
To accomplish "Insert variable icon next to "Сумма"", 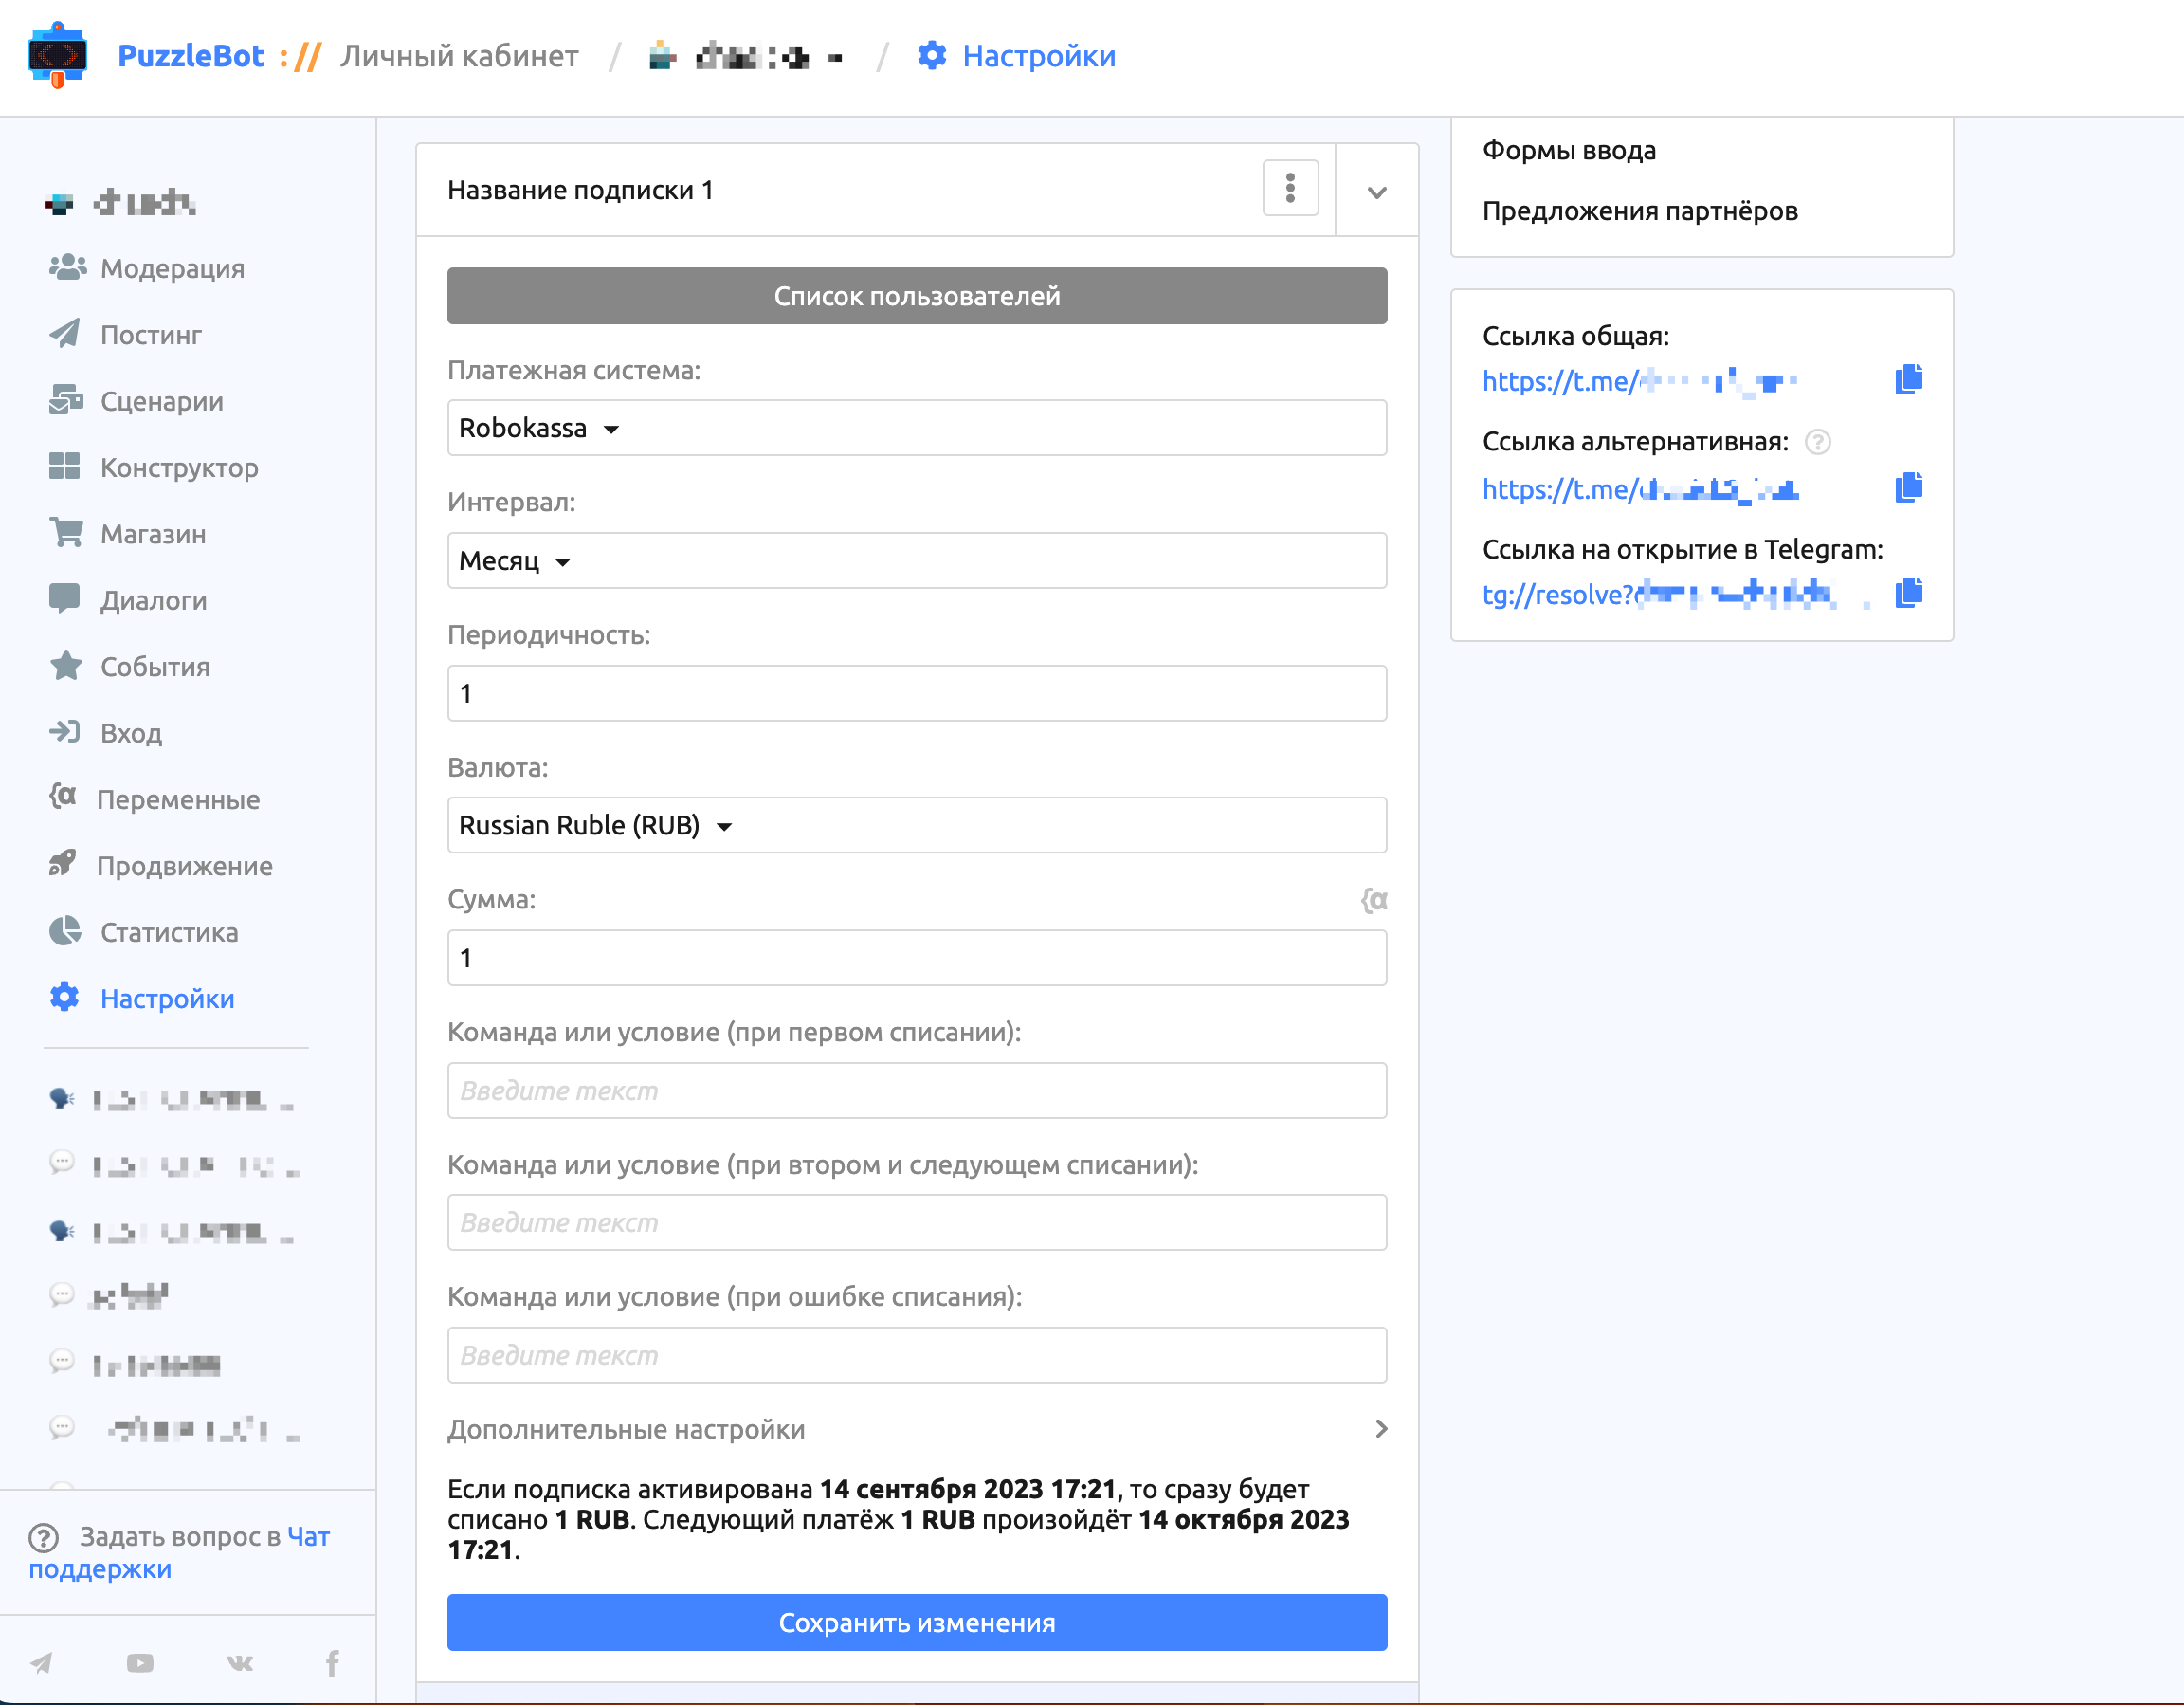I will coord(1374,900).
